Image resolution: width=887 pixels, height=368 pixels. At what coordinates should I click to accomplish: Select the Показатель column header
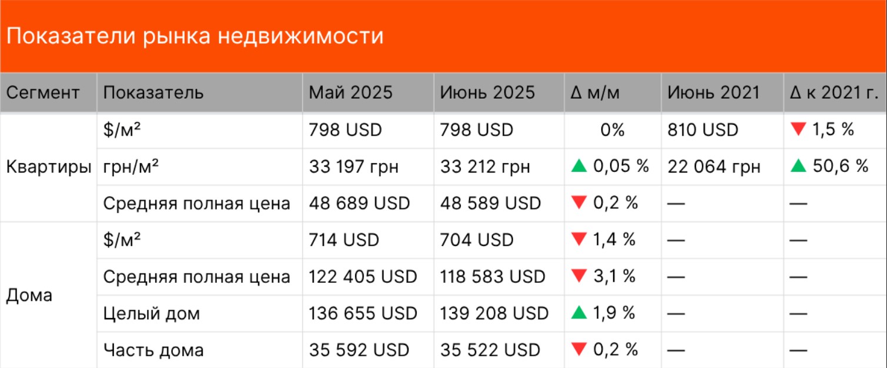pos(153,93)
